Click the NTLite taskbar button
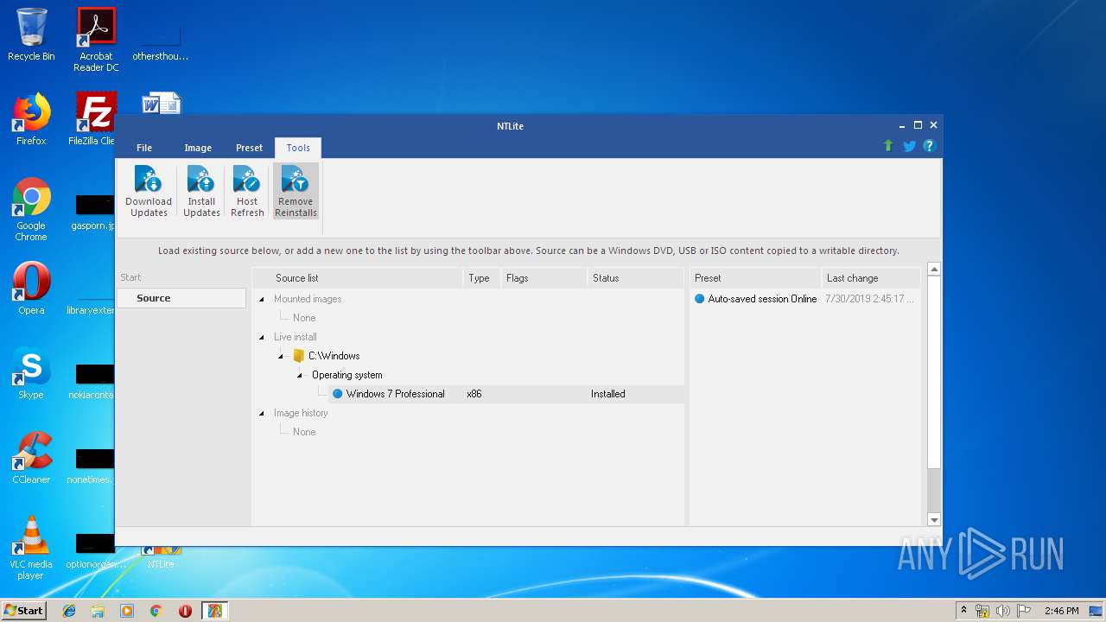1106x622 pixels. [x=214, y=611]
